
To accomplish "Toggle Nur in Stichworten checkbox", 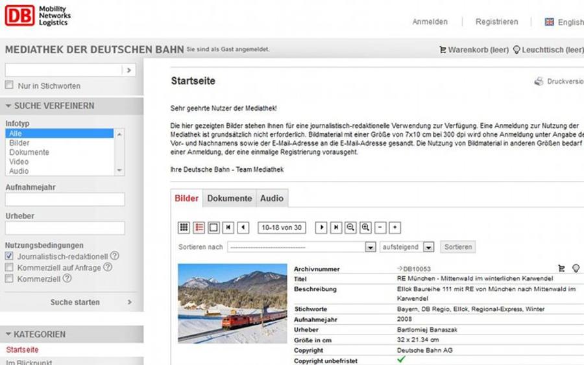I will click(9, 85).
